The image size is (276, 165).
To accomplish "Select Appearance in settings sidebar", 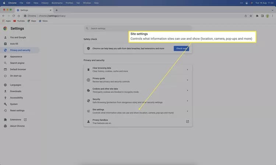I will point(16,56).
